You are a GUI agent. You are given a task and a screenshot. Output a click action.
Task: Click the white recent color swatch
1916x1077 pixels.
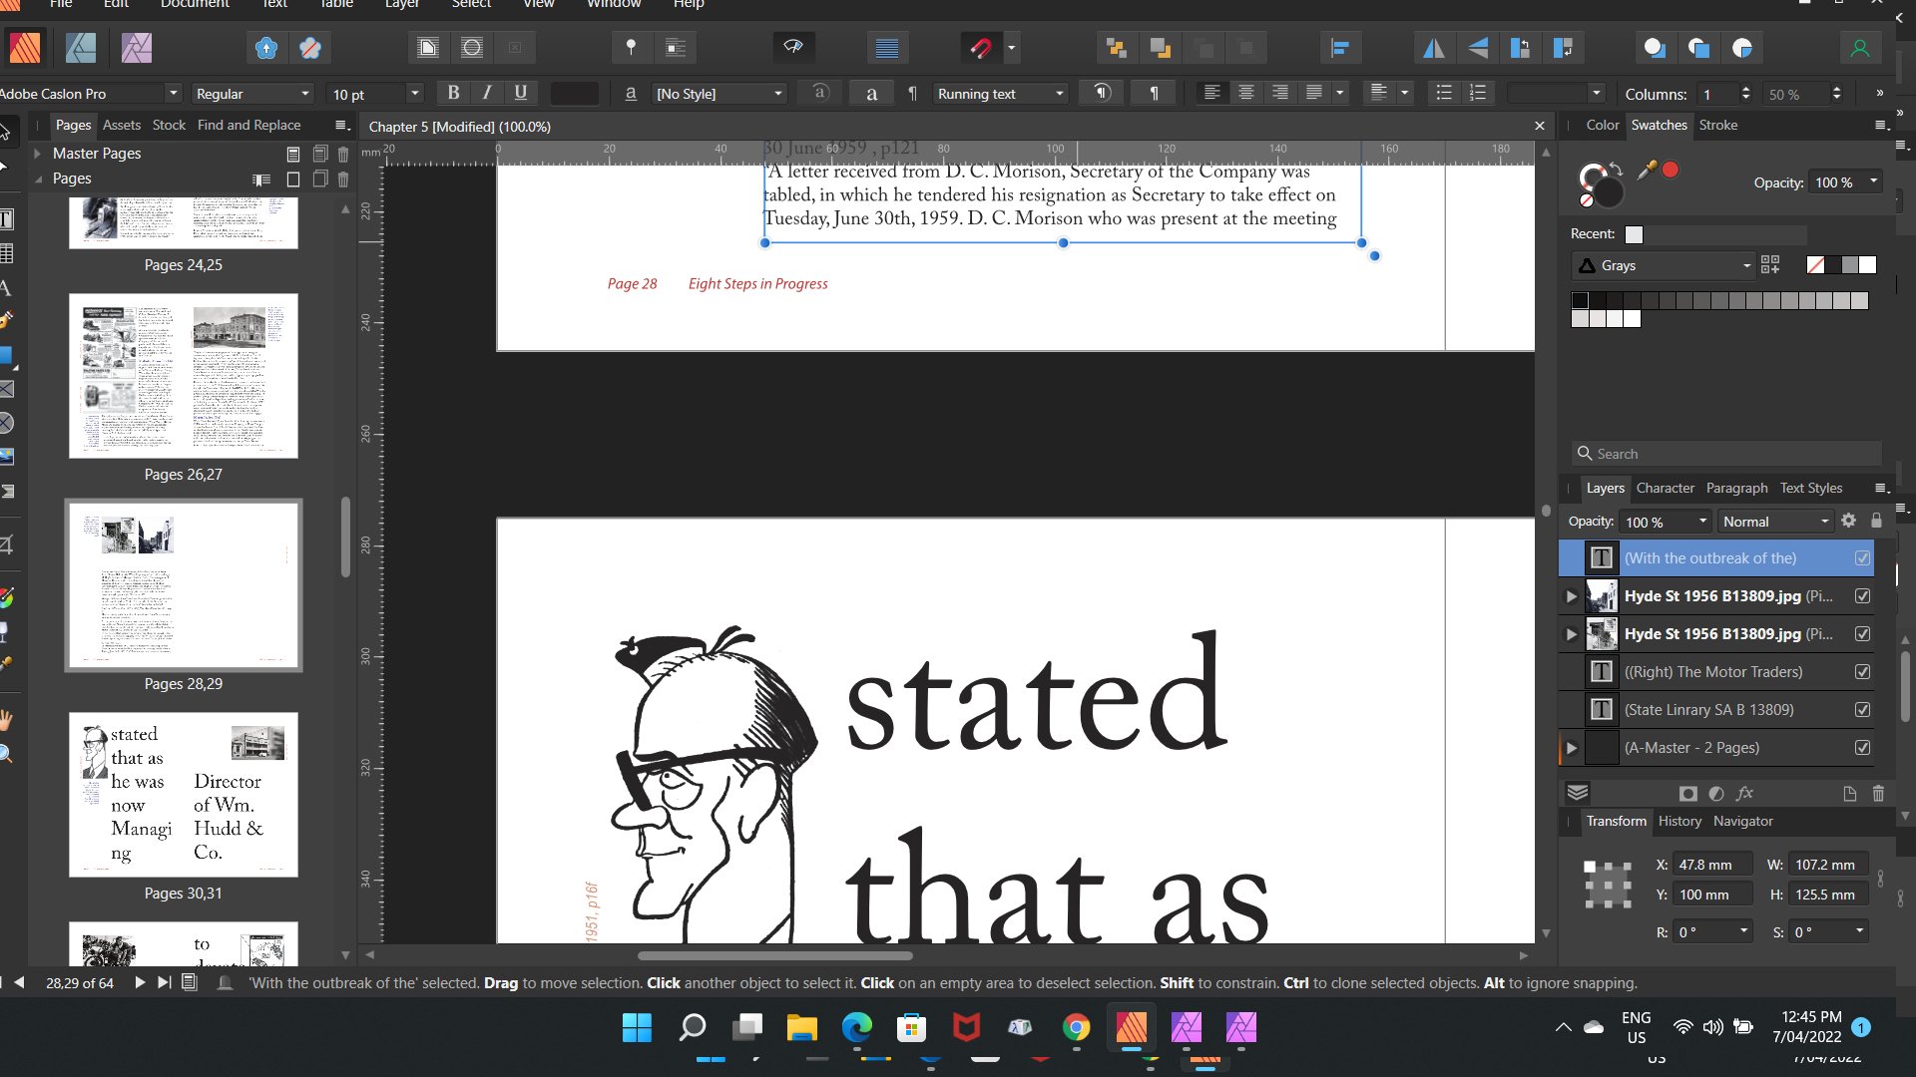(1634, 234)
